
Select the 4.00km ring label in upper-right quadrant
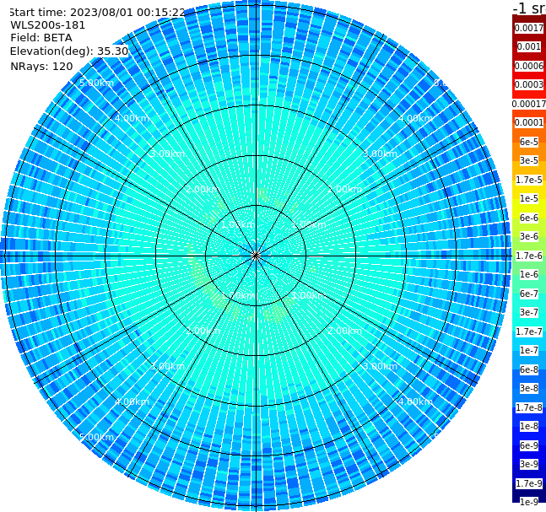(x=415, y=118)
